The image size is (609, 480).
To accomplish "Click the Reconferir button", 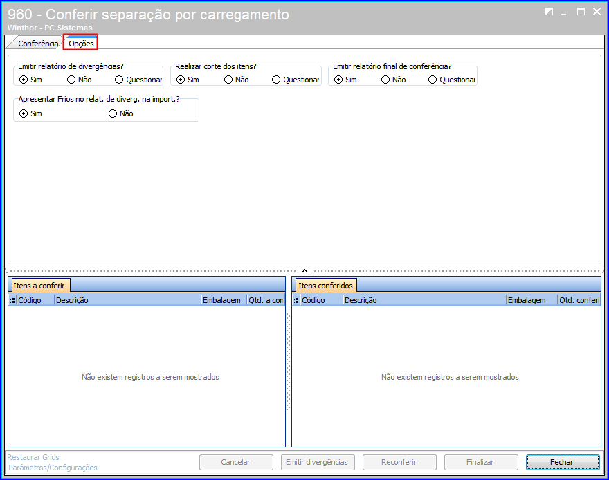I will pos(399,462).
